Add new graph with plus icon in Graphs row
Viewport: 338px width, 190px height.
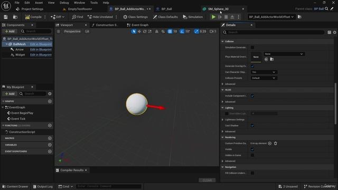(x=50, y=101)
